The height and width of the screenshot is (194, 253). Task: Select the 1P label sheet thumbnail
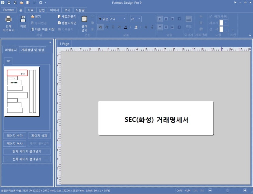(22, 92)
